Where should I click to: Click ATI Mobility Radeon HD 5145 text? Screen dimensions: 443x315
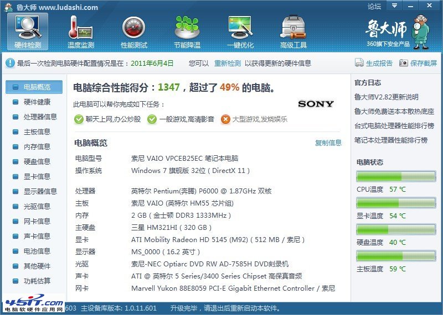(218, 240)
